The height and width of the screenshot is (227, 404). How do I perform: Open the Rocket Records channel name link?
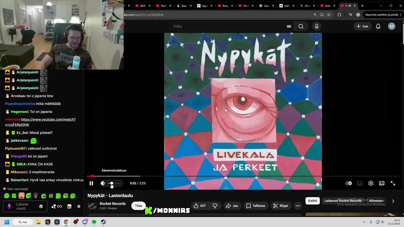tap(113, 204)
